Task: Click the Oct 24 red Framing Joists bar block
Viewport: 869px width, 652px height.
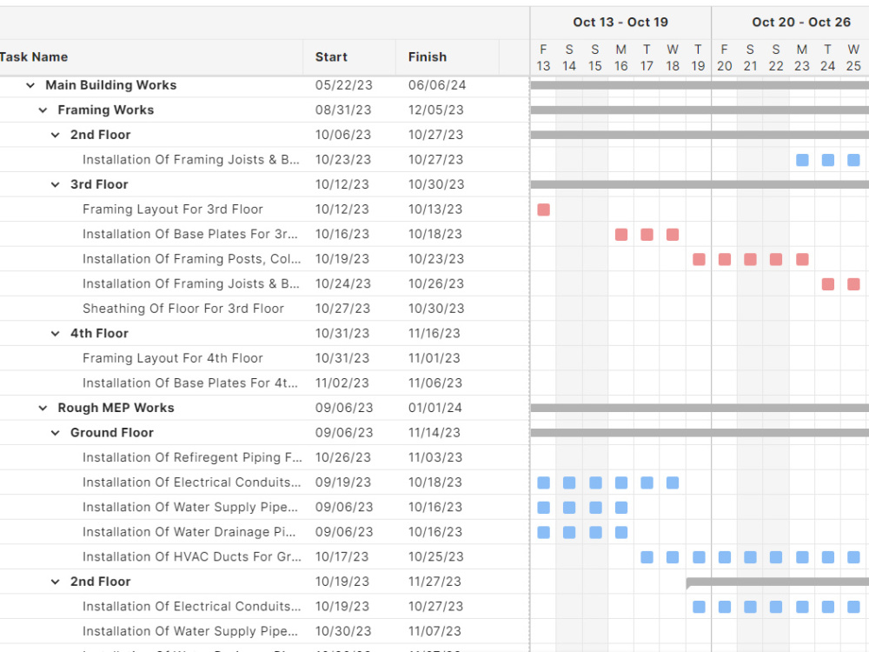Action: 828,284
